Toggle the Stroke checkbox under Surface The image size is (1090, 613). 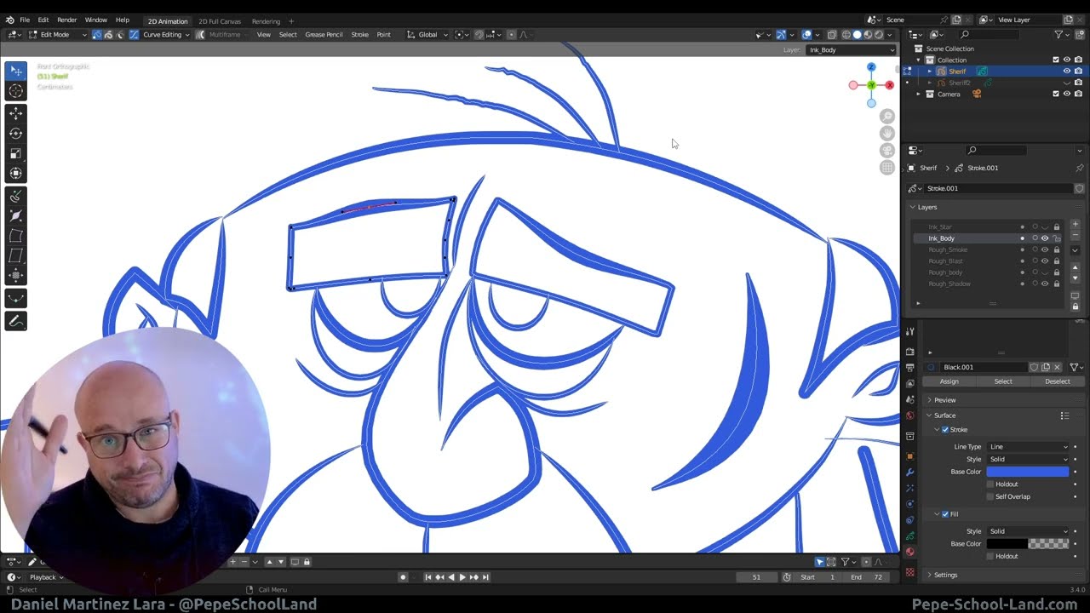pos(945,430)
